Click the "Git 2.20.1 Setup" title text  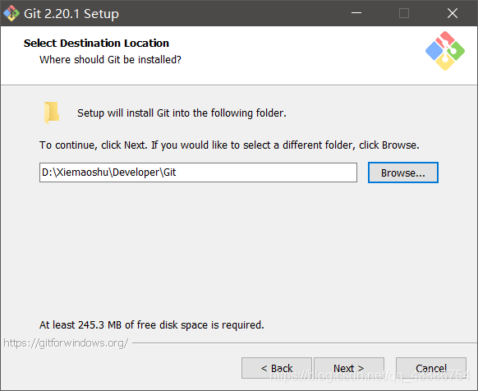[x=71, y=14]
